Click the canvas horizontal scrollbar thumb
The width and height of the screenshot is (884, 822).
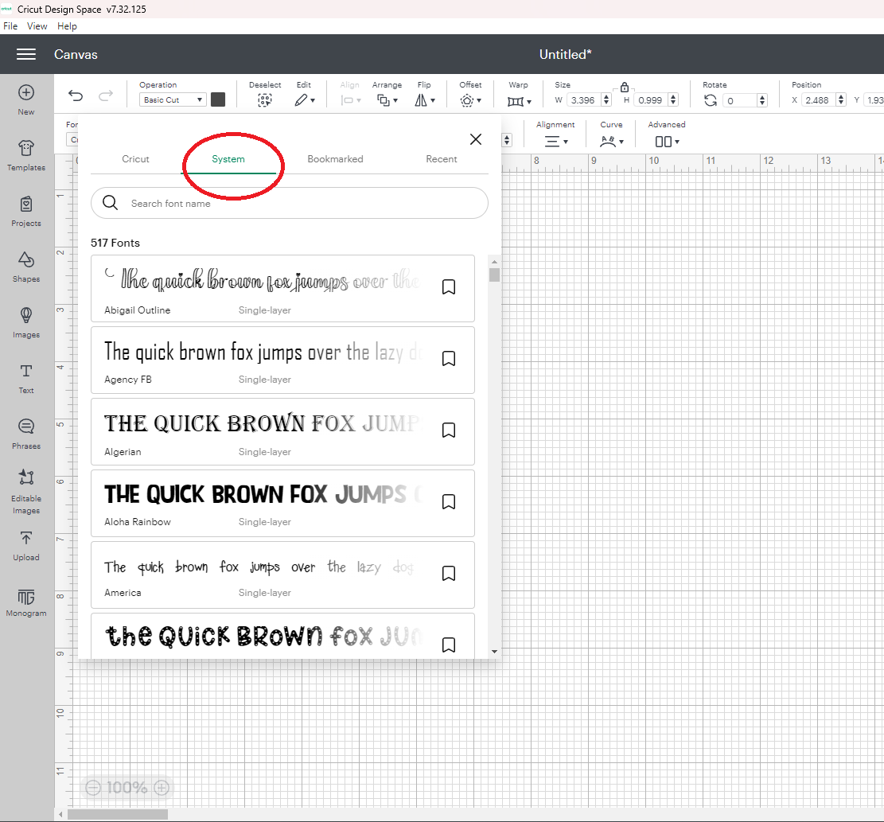point(118,815)
